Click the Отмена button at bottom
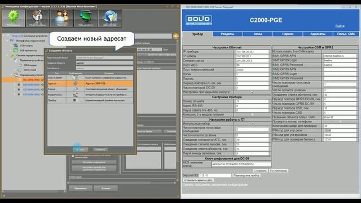Screen dimensions: 361x203 coord(105,188)
